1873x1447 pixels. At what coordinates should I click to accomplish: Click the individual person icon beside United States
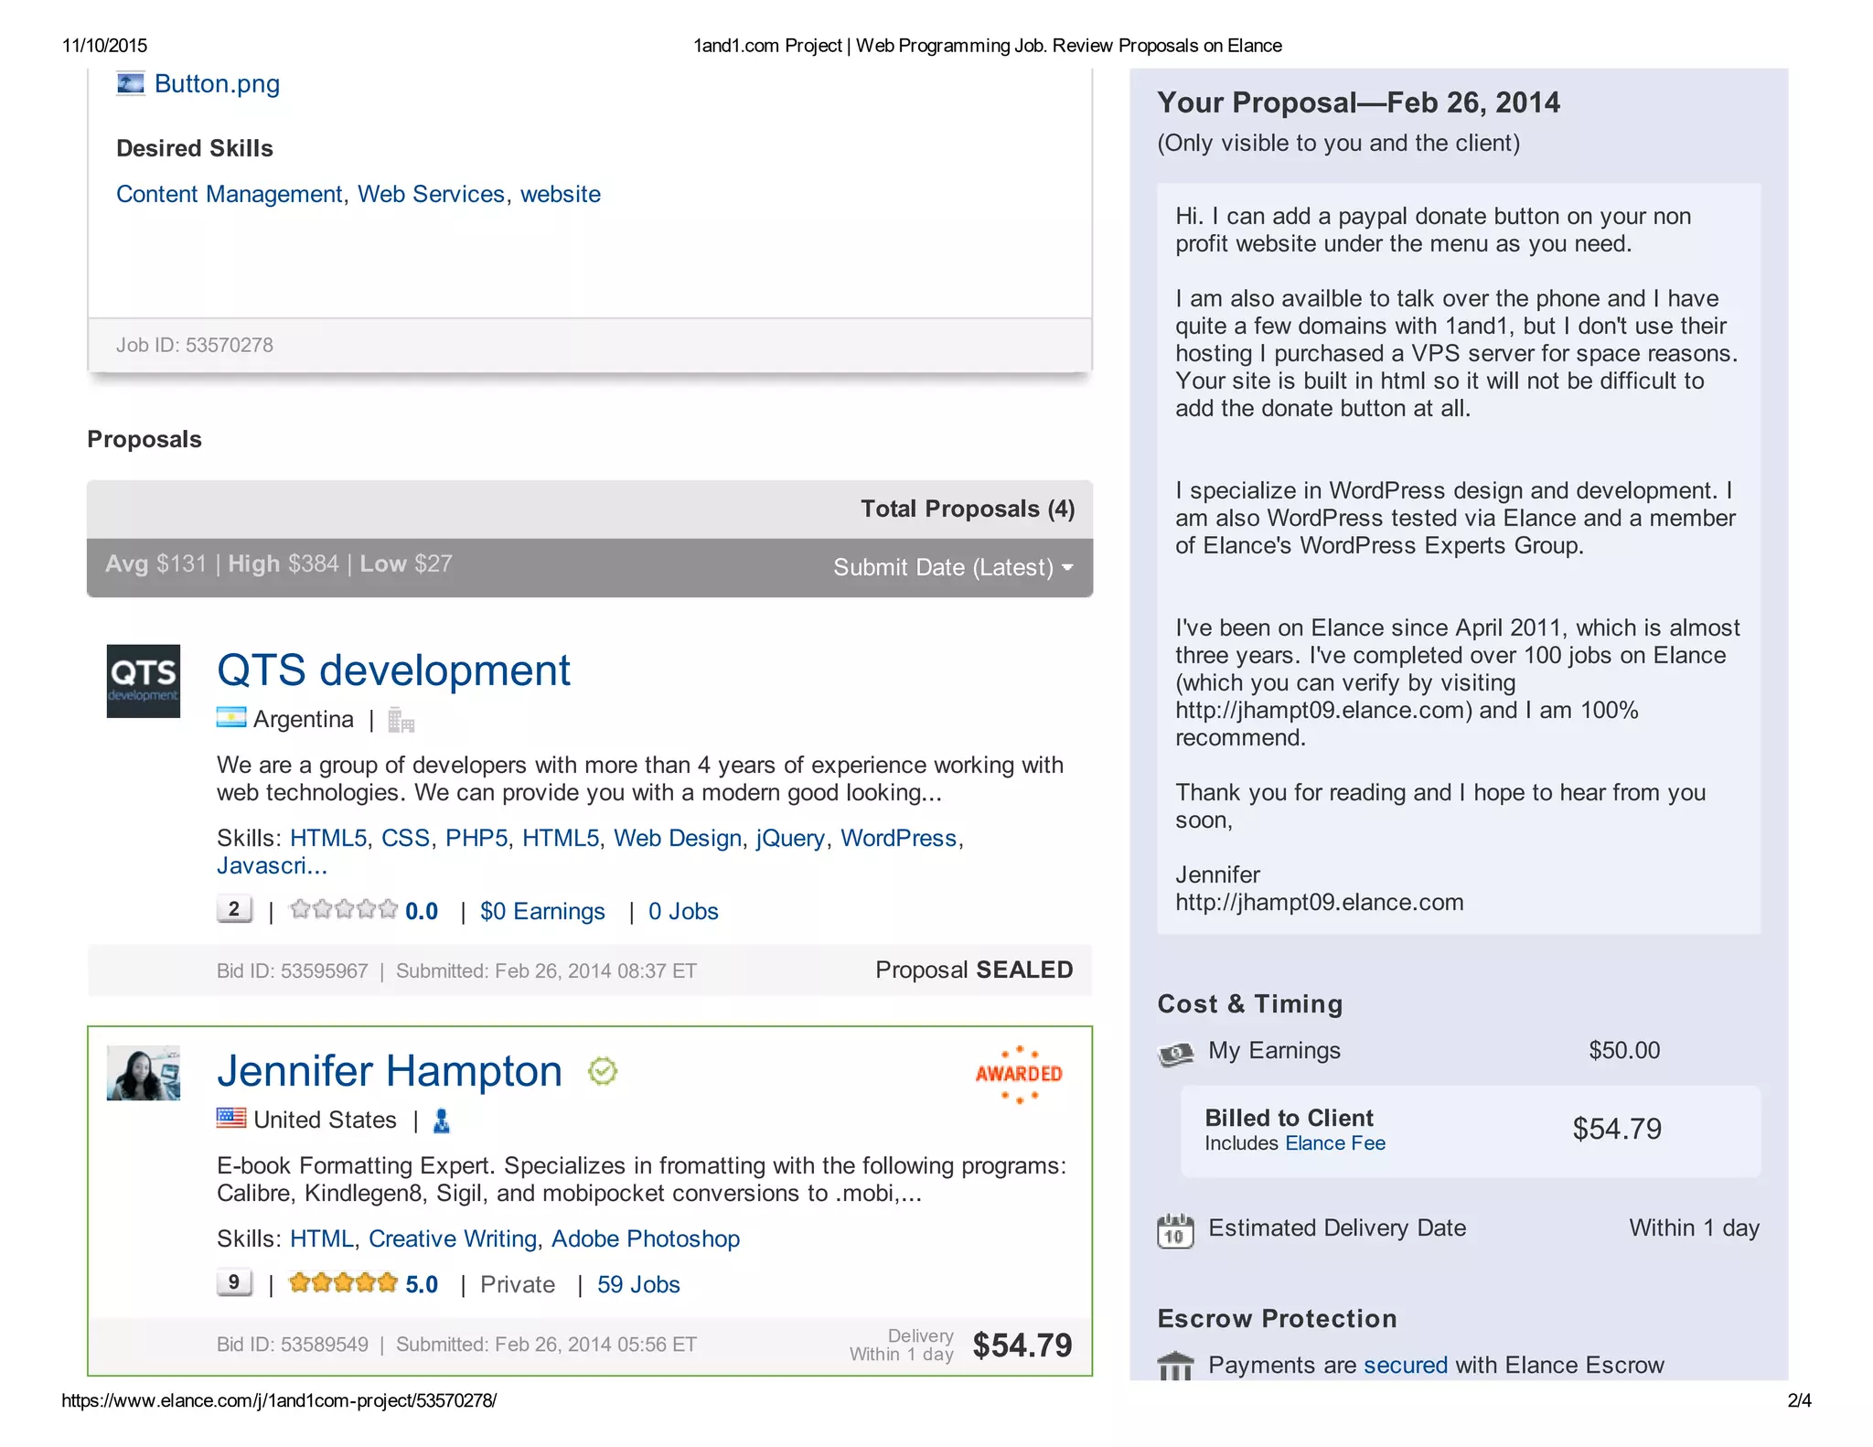click(x=442, y=1120)
